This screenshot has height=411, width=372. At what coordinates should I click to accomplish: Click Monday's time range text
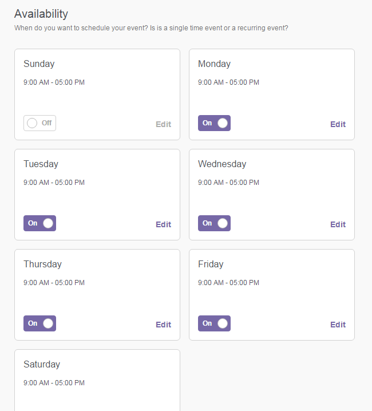pyautogui.click(x=228, y=82)
